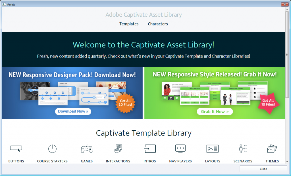
Task: Switch to the Templates tab
Action: [129, 24]
